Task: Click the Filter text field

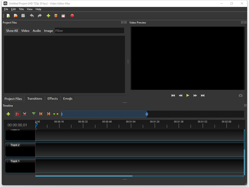Action: click(89, 31)
